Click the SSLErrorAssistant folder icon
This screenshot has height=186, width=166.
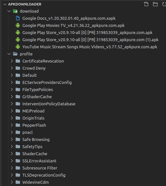(18, 161)
